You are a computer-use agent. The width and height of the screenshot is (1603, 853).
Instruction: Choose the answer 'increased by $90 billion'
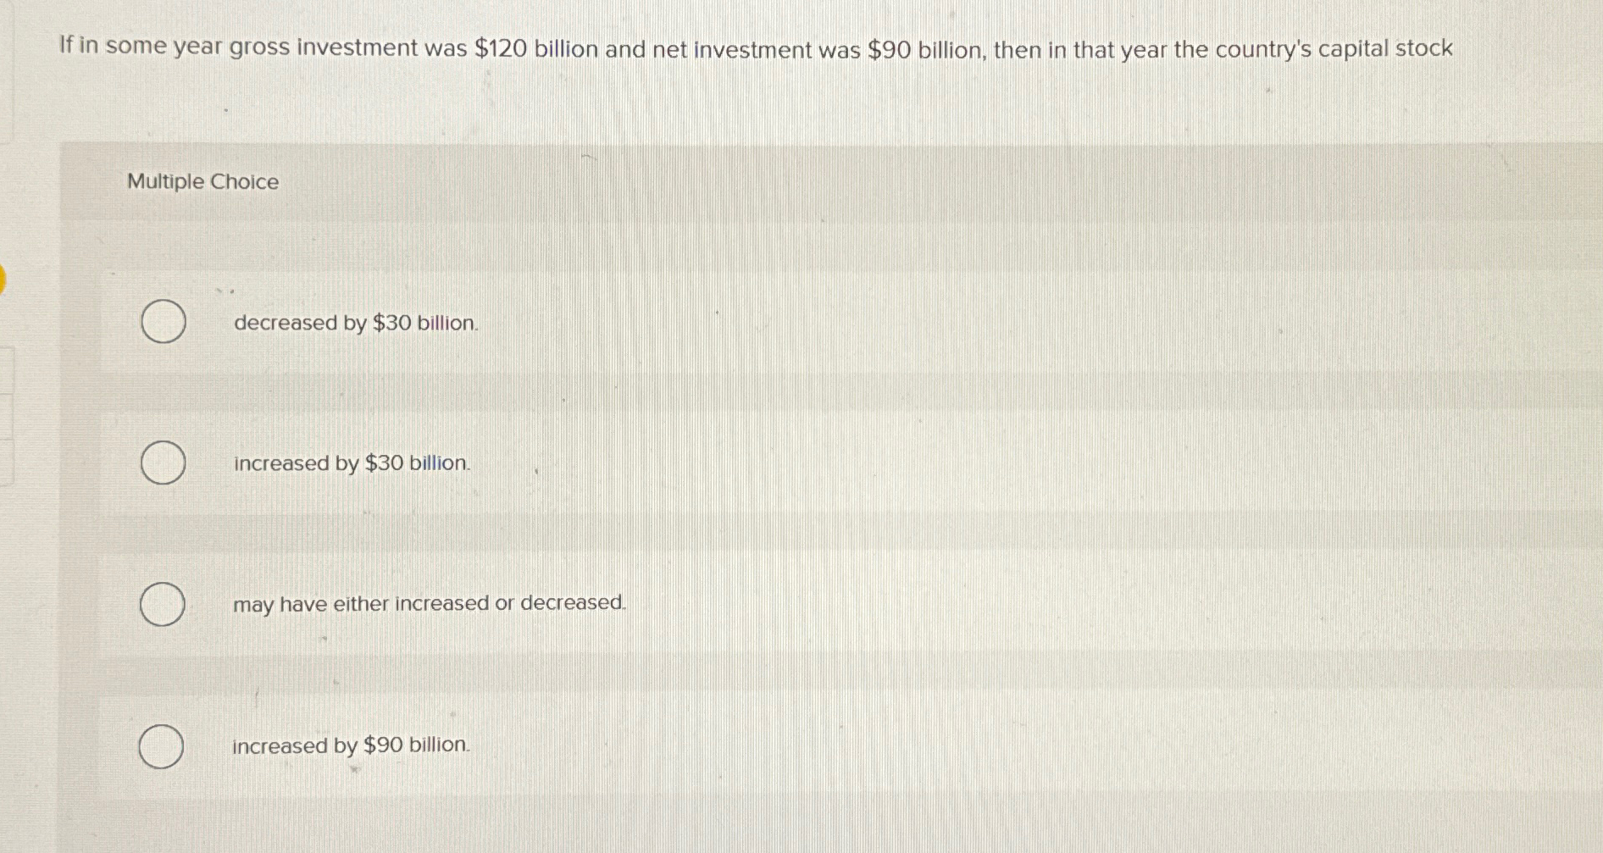click(350, 745)
